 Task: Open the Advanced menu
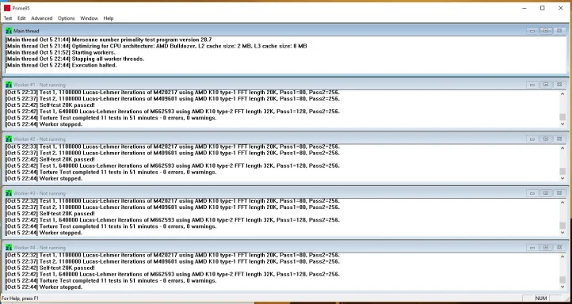(x=41, y=18)
